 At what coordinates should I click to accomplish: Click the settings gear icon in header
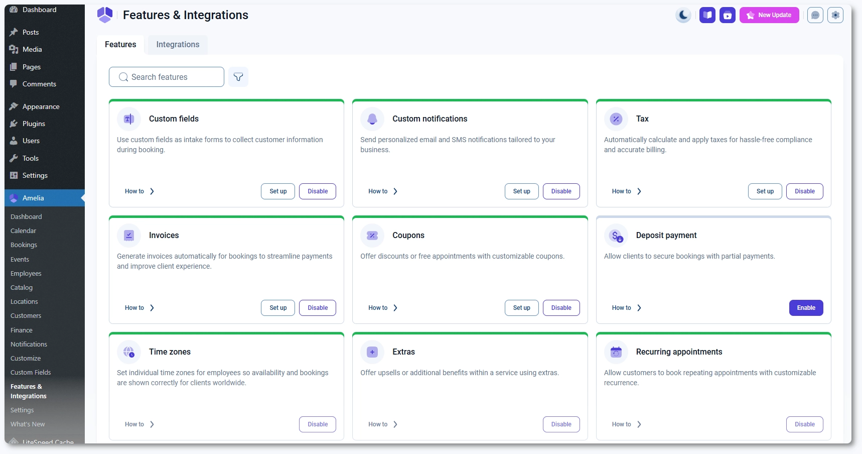click(835, 15)
